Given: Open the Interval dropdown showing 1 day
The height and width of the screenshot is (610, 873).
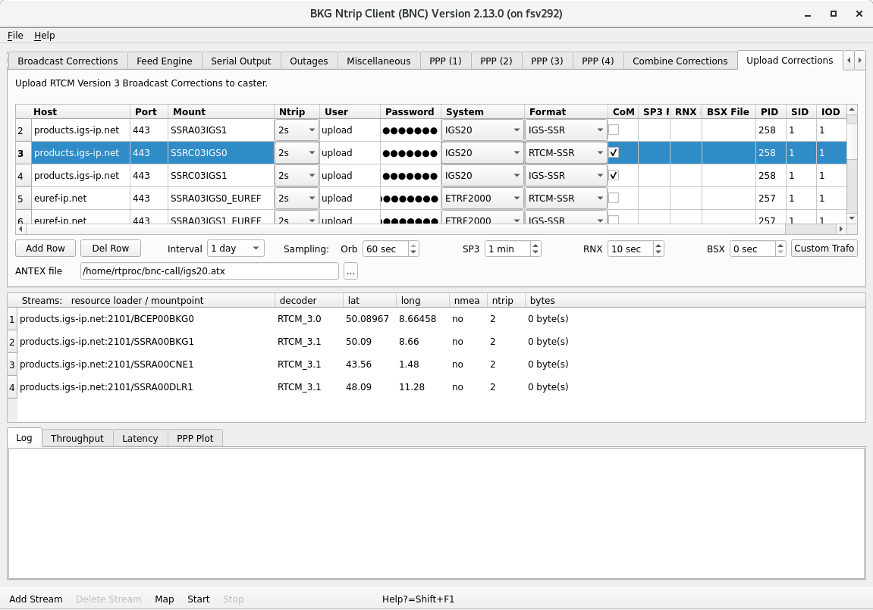Looking at the screenshot, I should click(x=236, y=249).
